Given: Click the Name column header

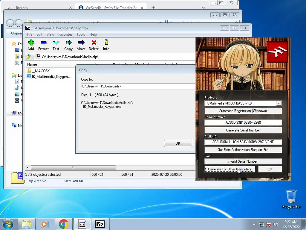Looking at the screenshot, I should click(49, 64).
